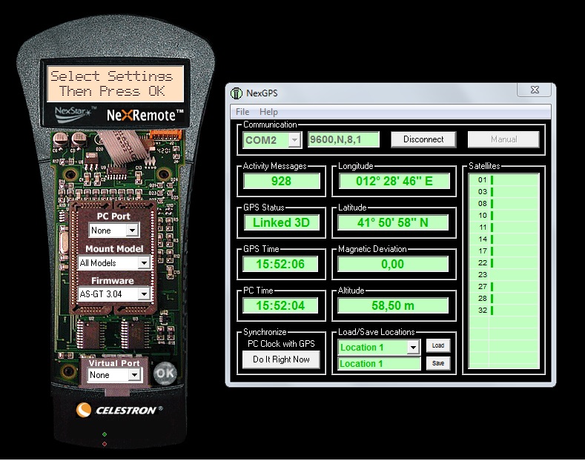Close the NexGPS window
Image resolution: width=585 pixels, height=461 pixels.
[535, 90]
